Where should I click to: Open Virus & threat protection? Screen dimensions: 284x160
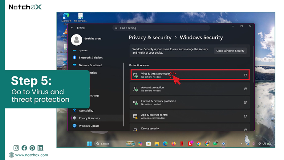[x=190, y=75]
